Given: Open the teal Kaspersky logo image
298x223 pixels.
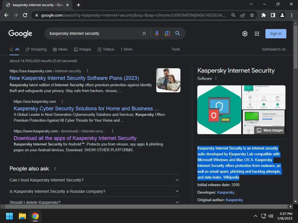Looking at the screenshot, I should click(x=219, y=110).
